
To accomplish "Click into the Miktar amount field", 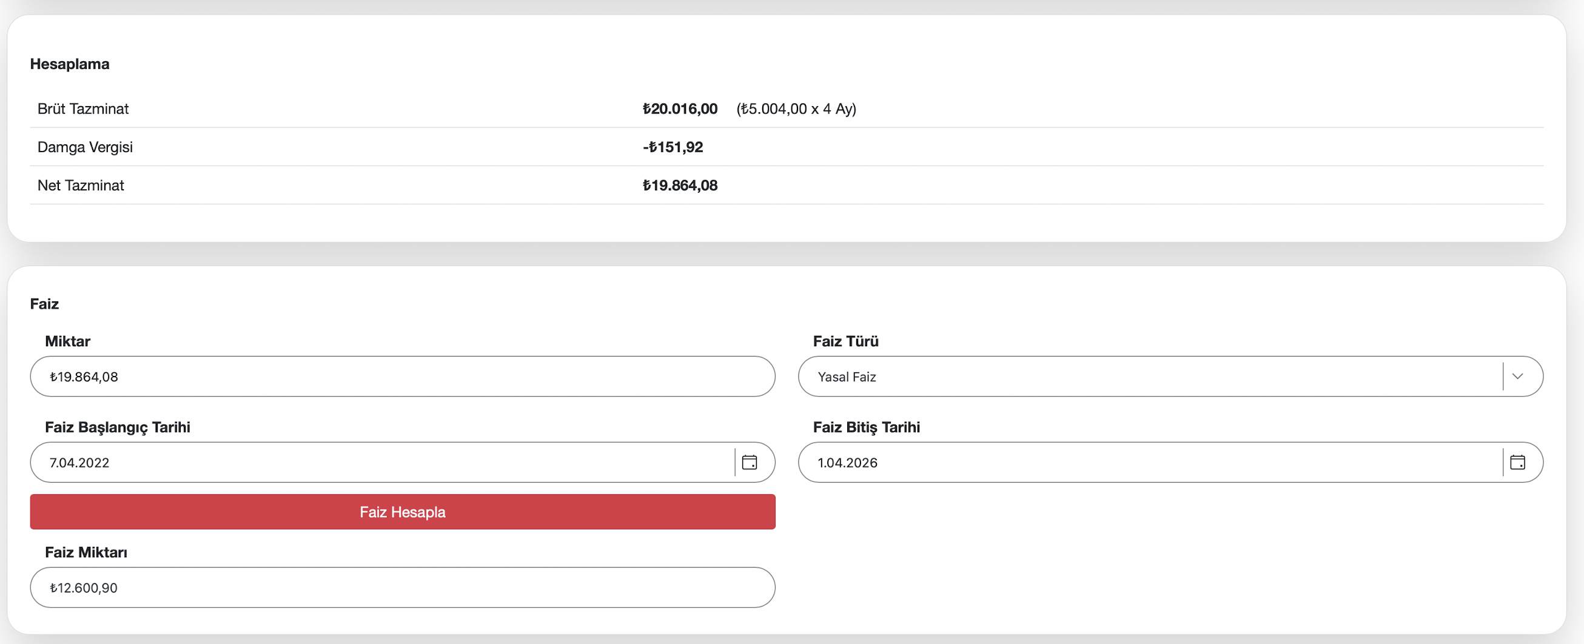I will (x=402, y=377).
